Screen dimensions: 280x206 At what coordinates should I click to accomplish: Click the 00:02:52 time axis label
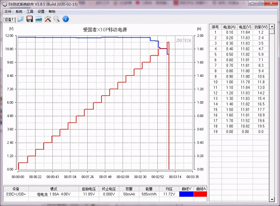(x=158, y=177)
